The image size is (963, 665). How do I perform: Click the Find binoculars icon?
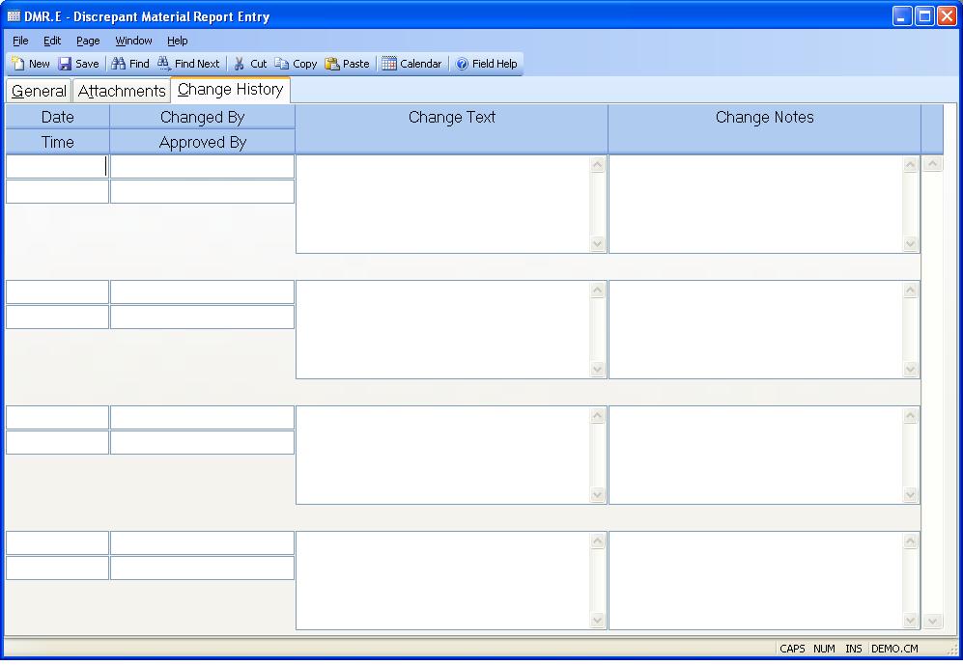click(119, 64)
